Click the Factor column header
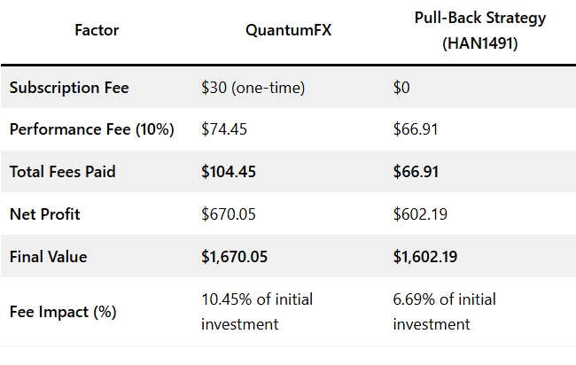 97,30
